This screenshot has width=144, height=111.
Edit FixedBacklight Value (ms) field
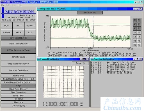[19, 79]
